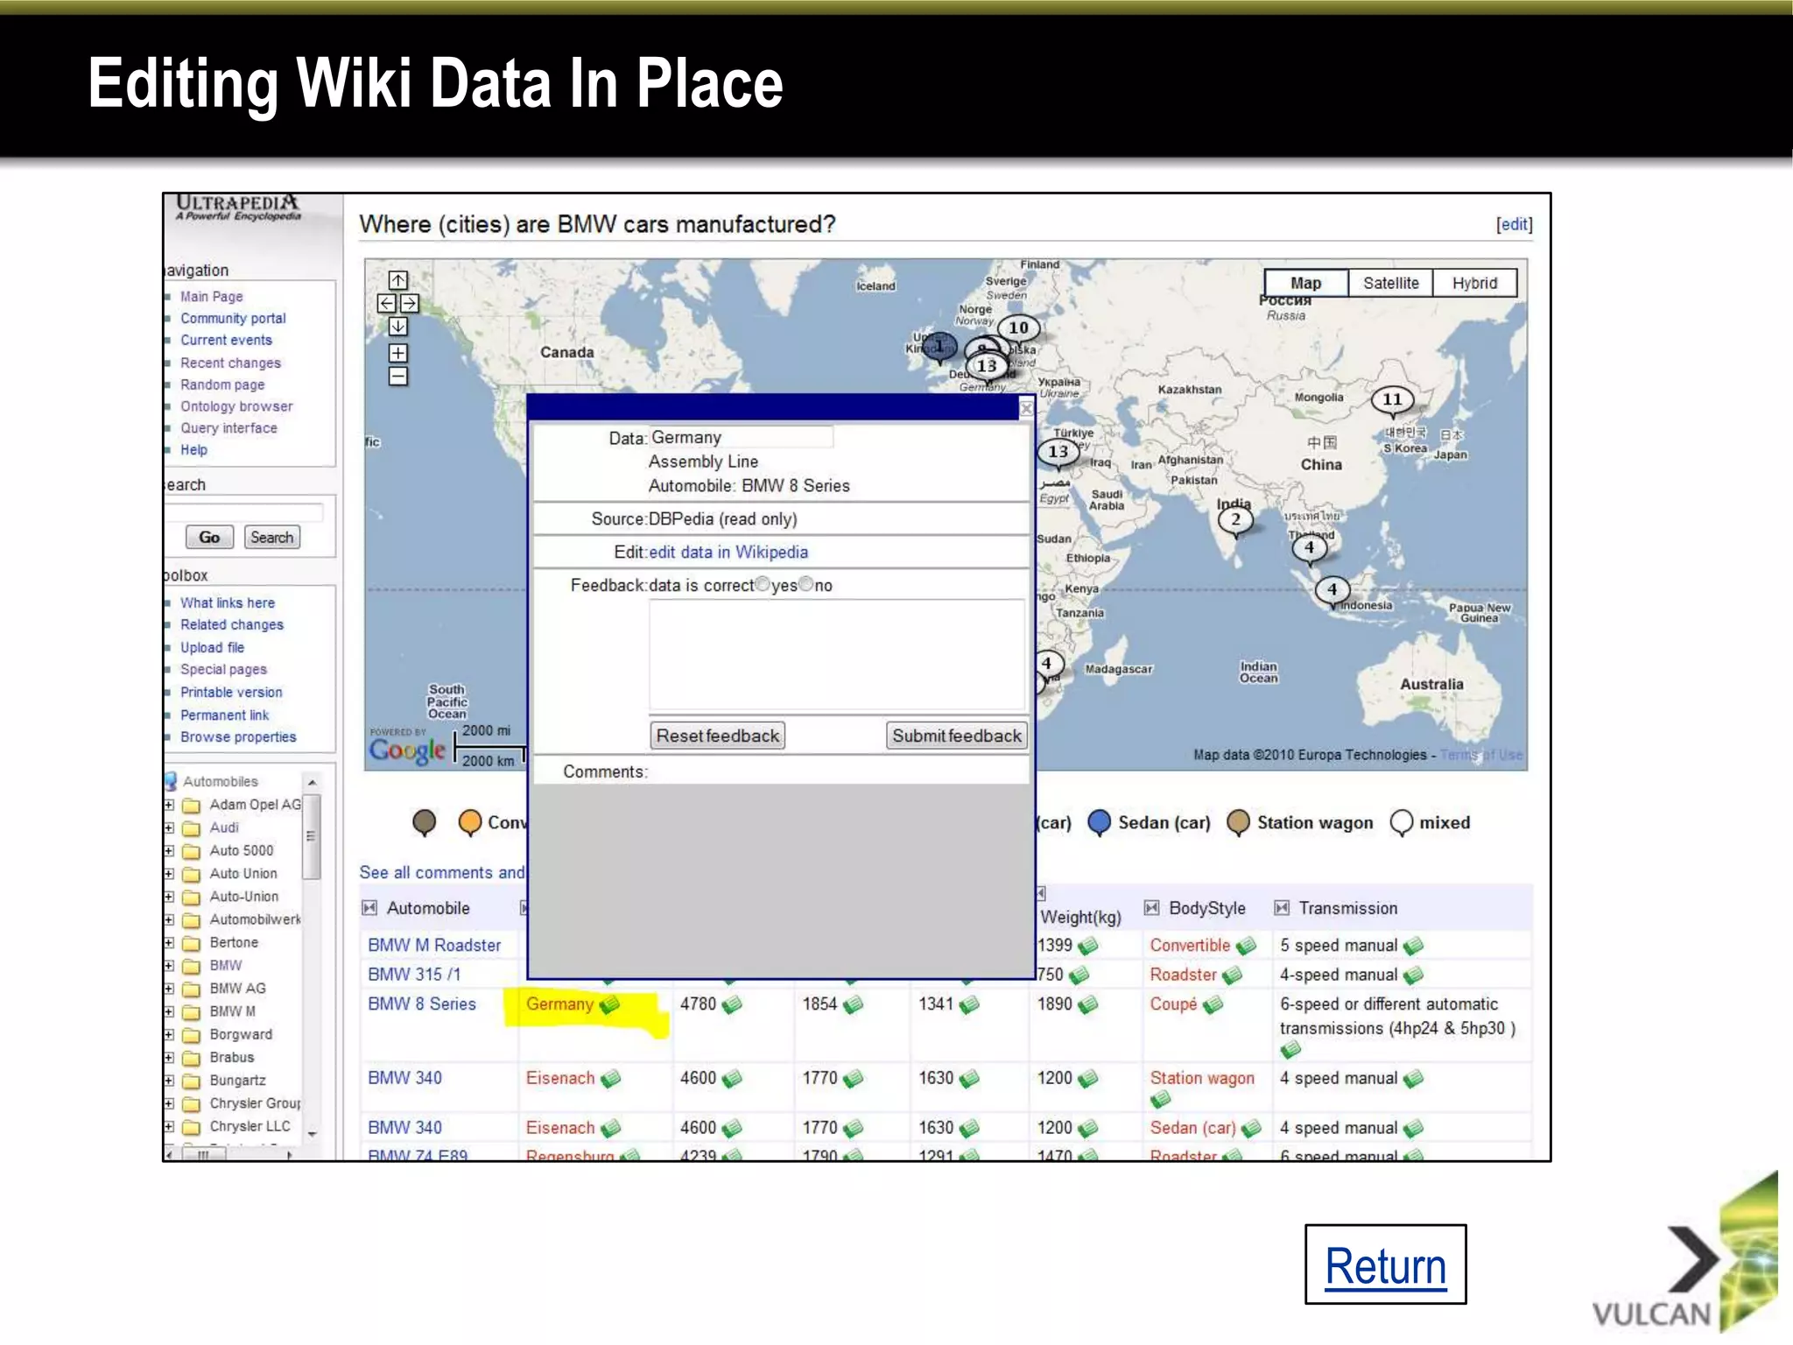Viewport: 1793px width, 1345px height.
Task: Select the 'no' data is correct radio
Action: (x=806, y=584)
